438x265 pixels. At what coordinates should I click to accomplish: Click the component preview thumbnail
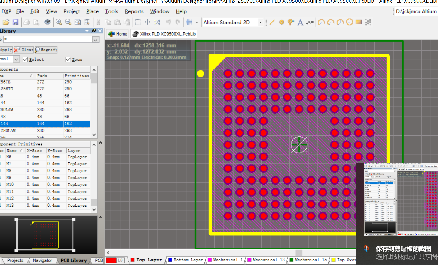point(45,235)
